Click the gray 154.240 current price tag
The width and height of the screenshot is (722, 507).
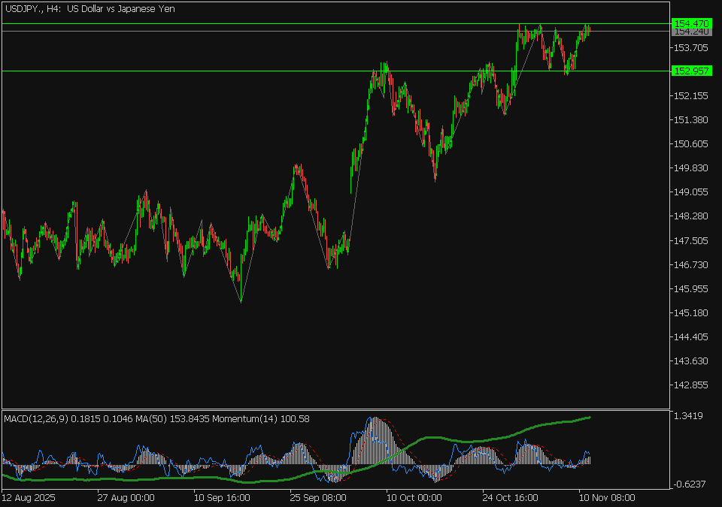click(690, 32)
